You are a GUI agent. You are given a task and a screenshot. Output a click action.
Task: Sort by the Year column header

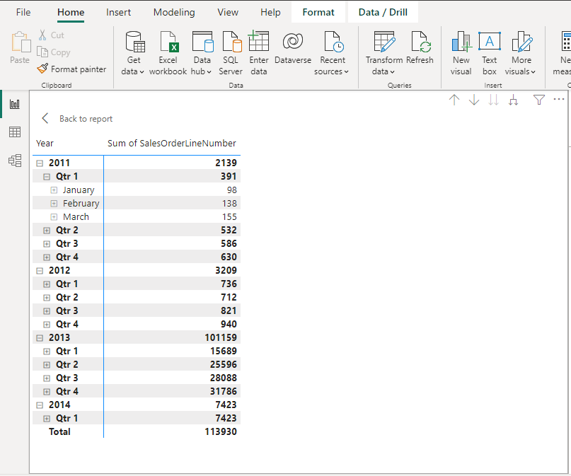tap(45, 144)
